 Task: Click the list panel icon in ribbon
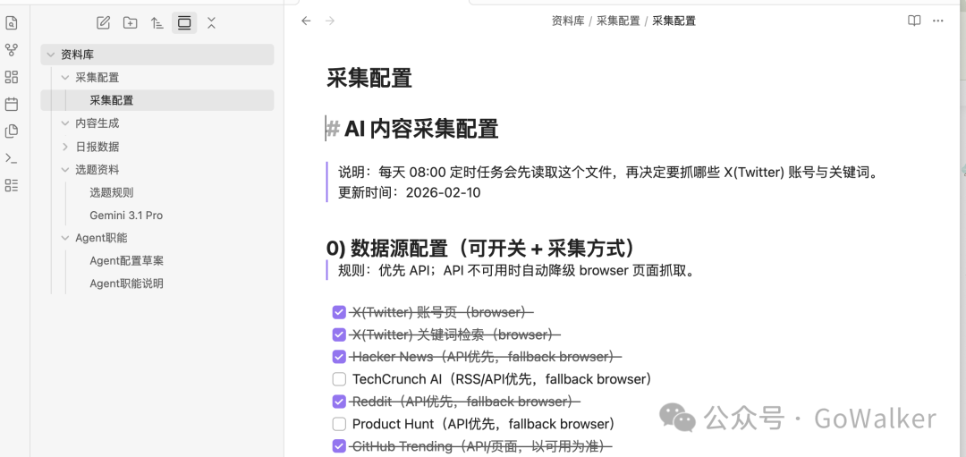pos(11,185)
